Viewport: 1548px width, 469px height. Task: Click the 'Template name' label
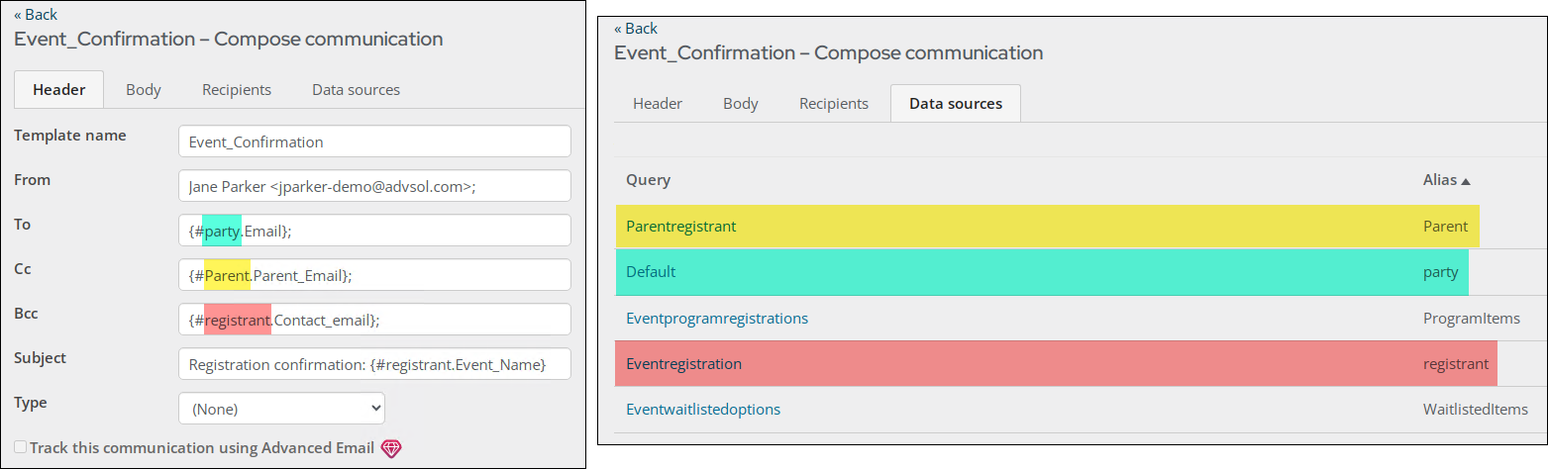click(69, 135)
